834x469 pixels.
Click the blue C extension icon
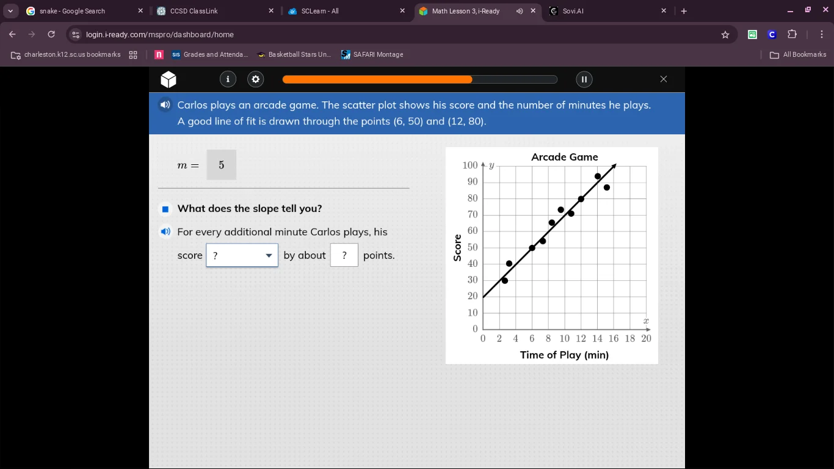point(772,35)
